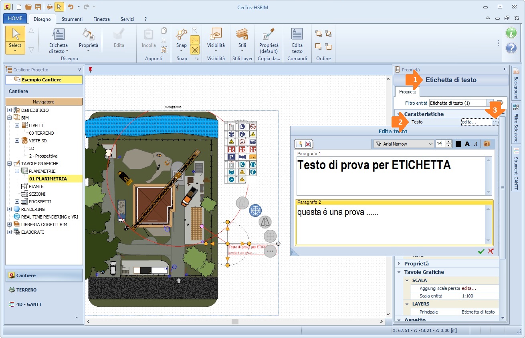Click the mirror icon on the canvas
This screenshot has width=525, height=338.
pyautogui.click(x=265, y=222)
